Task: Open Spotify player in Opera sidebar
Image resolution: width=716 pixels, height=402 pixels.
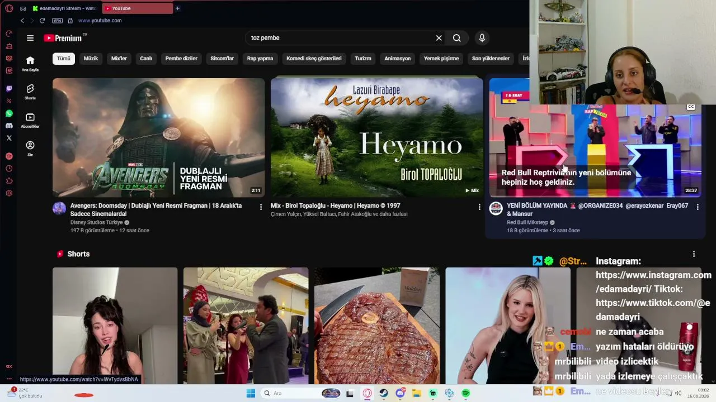Action: [9, 156]
